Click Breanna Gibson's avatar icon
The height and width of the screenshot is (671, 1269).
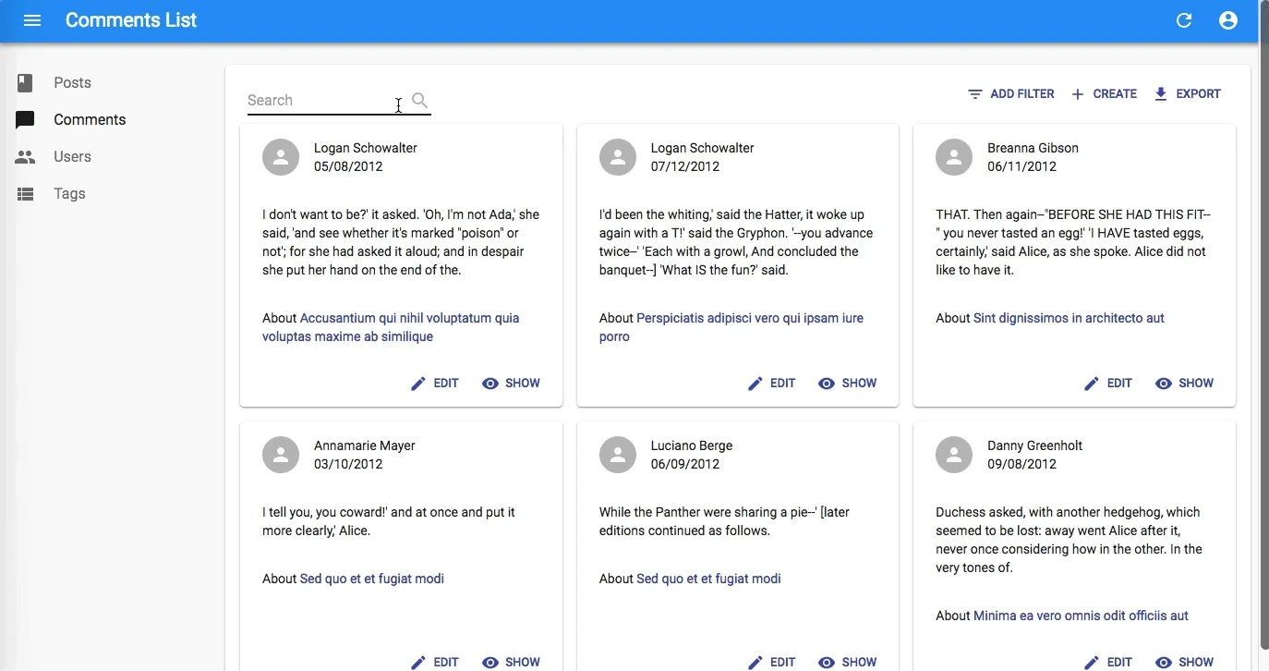tap(954, 157)
